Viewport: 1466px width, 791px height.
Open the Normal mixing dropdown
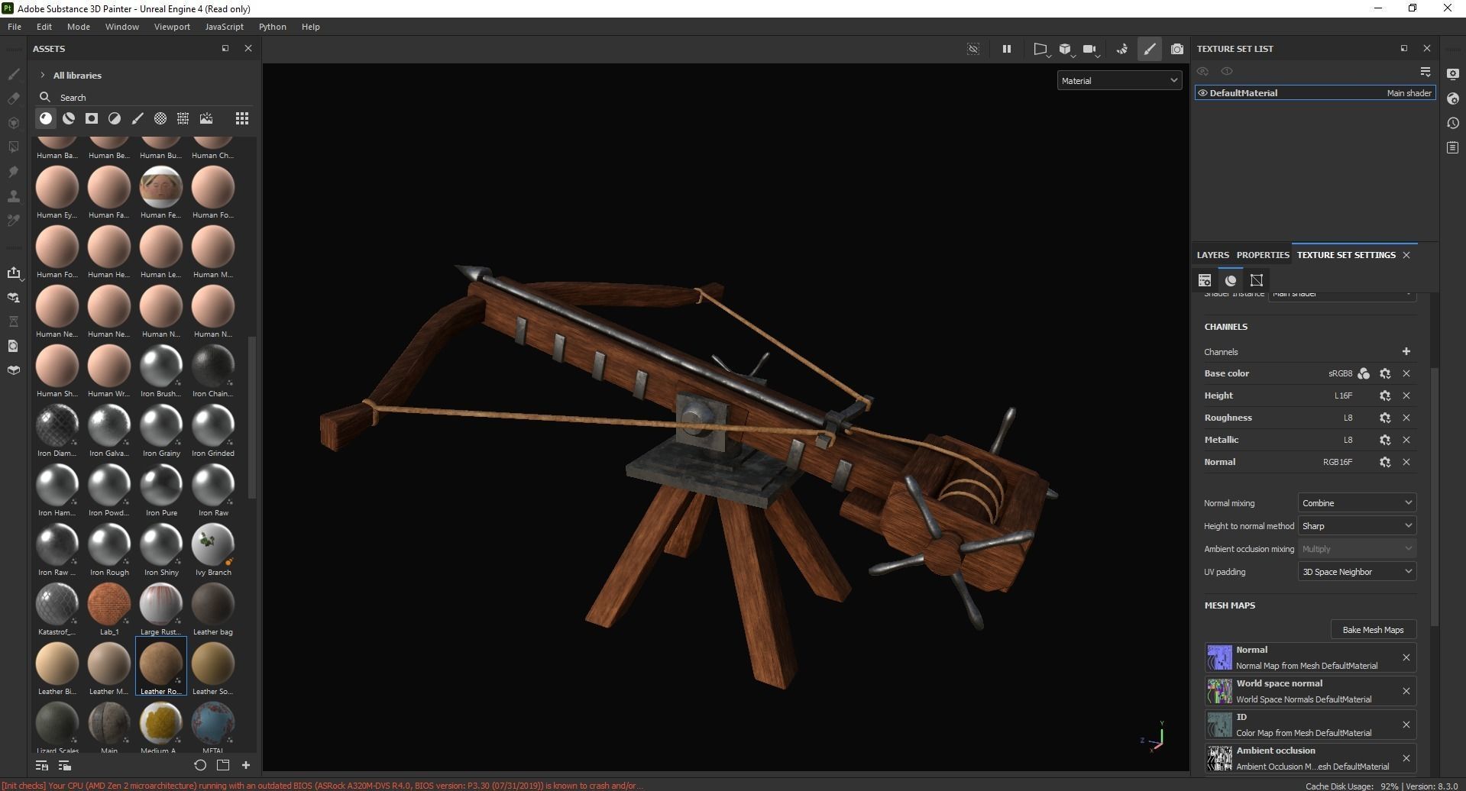(x=1357, y=502)
